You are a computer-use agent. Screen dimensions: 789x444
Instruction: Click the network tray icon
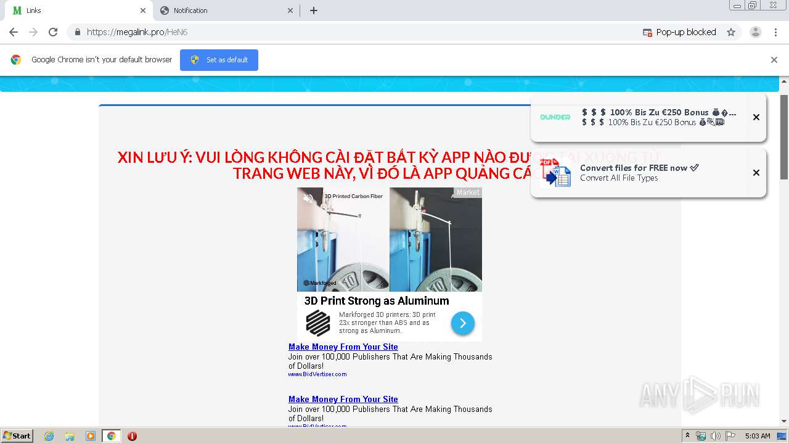click(x=701, y=436)
